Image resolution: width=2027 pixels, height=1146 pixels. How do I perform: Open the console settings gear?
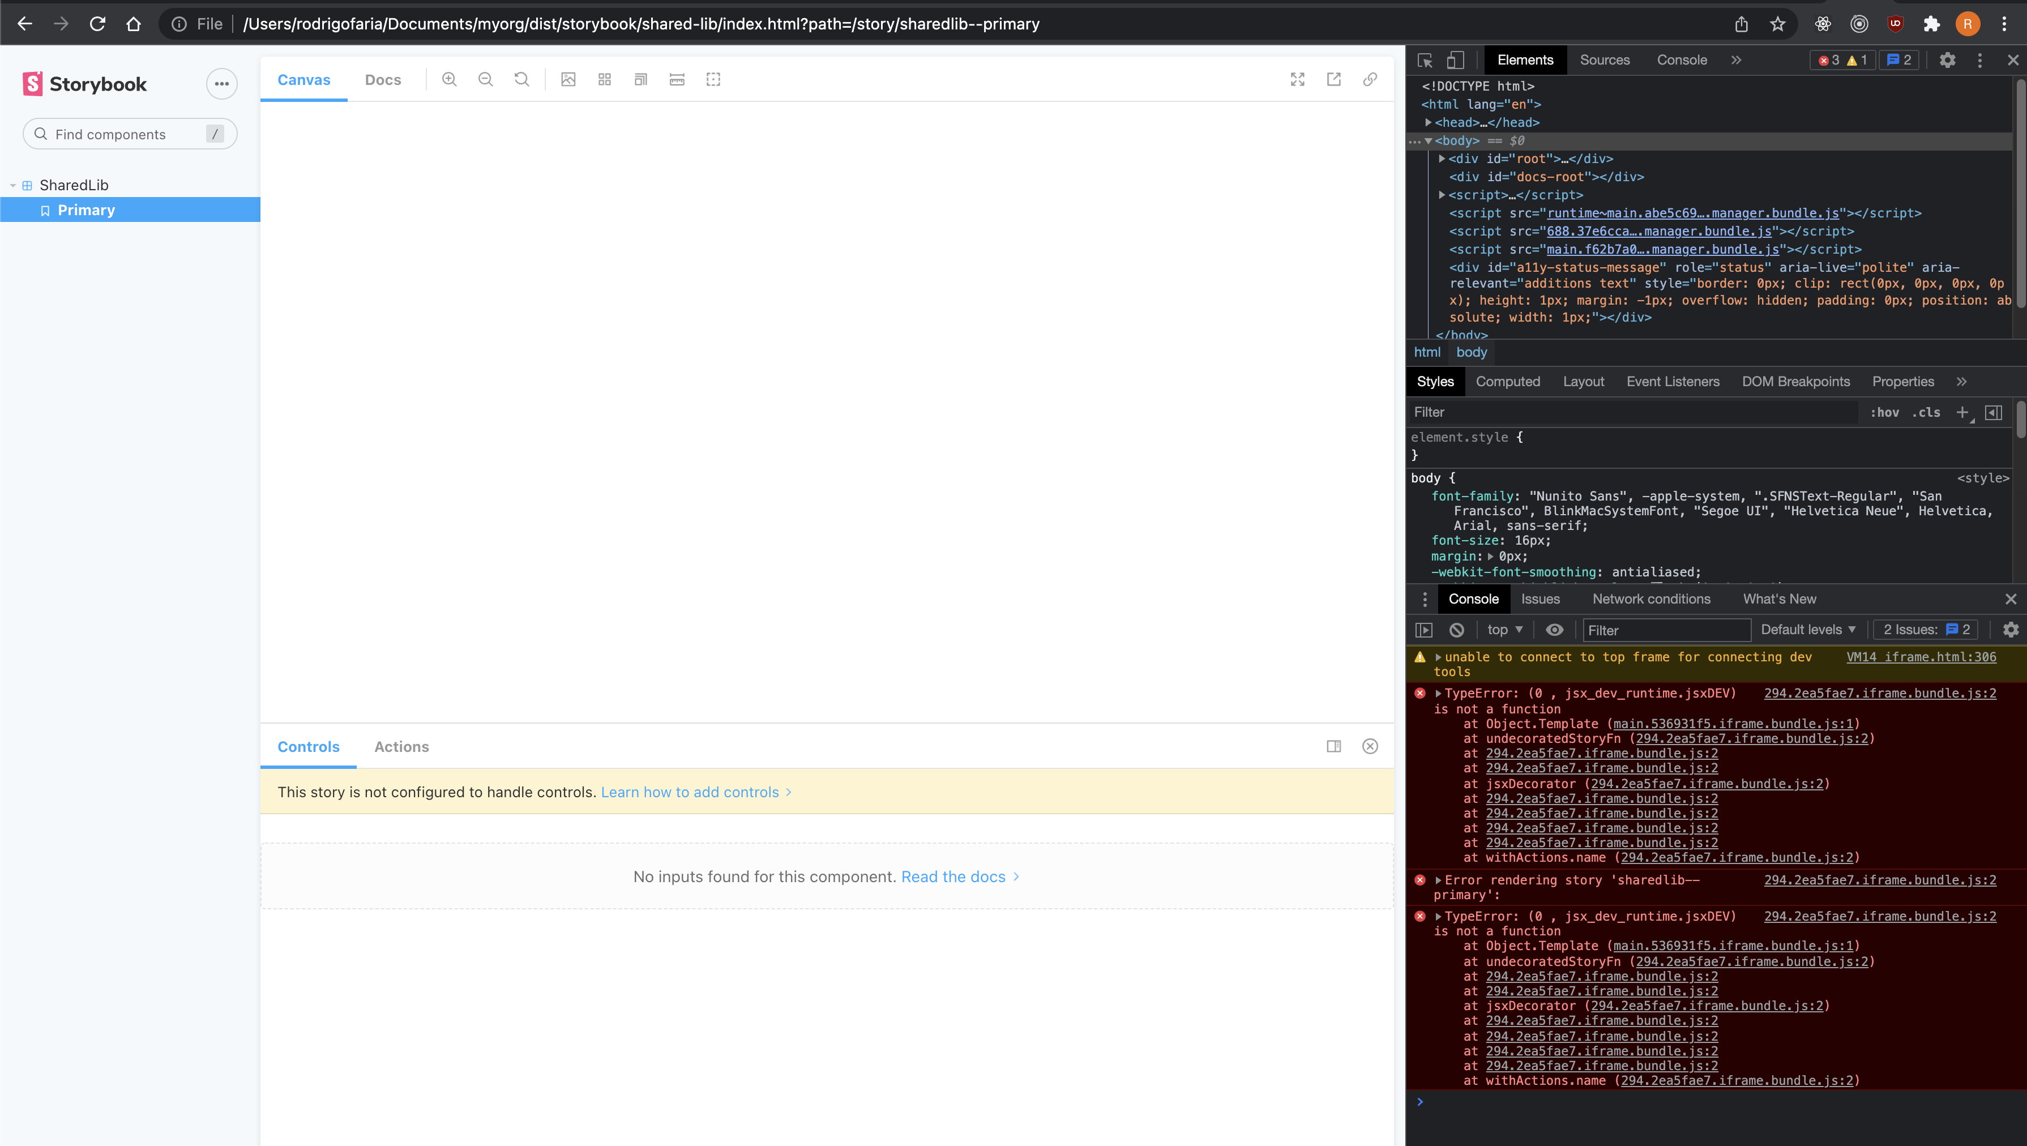2011,630
